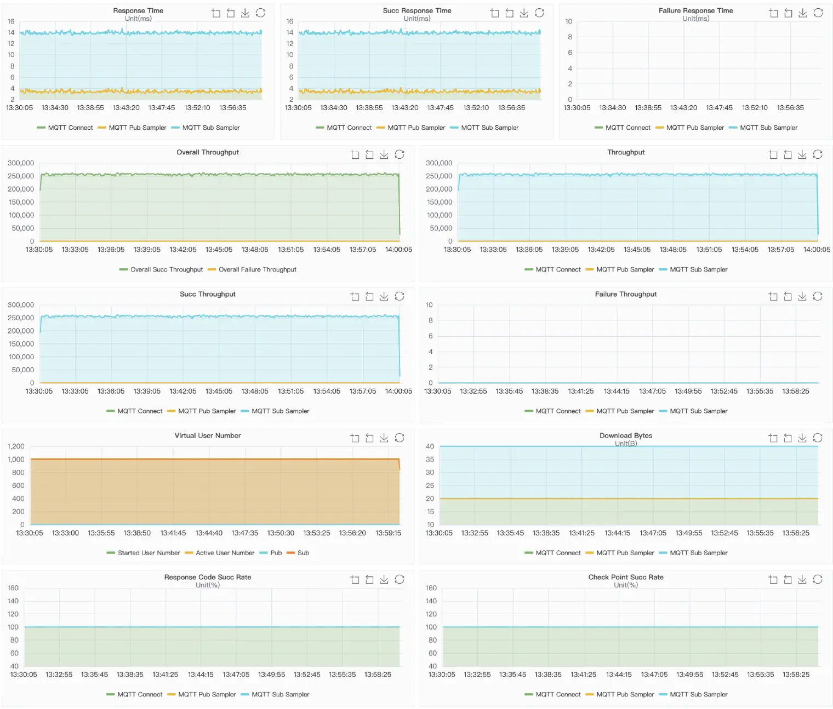This screenshot has width=833, height=709.
Task: Reset zoom on the Throughput chart
Action: pos(788,154)
